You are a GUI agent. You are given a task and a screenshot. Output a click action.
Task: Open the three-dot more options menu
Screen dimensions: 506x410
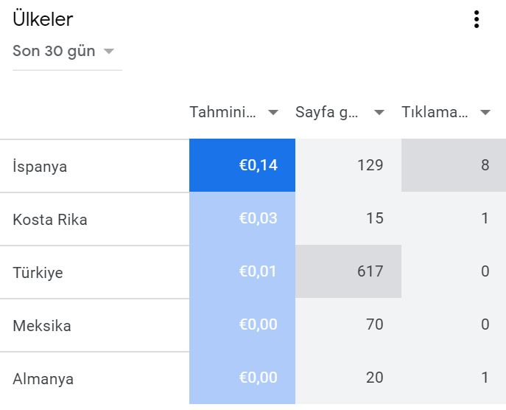pyautogui.click(x=477, y=19)
